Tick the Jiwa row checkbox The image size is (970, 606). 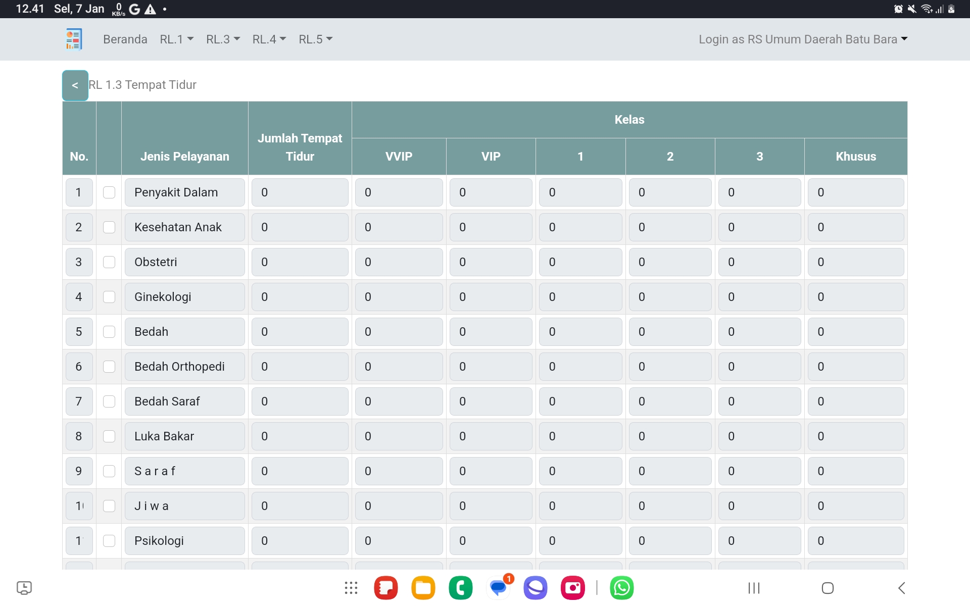pos(109,506)
